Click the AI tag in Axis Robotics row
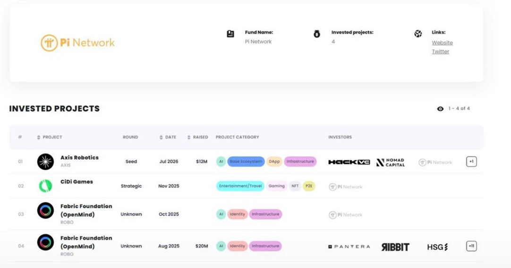Image resolution: width=511 pixels, height=268 pixels. coord(221,162)
